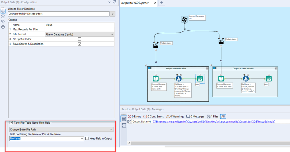Screen dimensions: 290x152
Task: Select the Output filename as Field annotation in new location
Action: click(159, 87)
